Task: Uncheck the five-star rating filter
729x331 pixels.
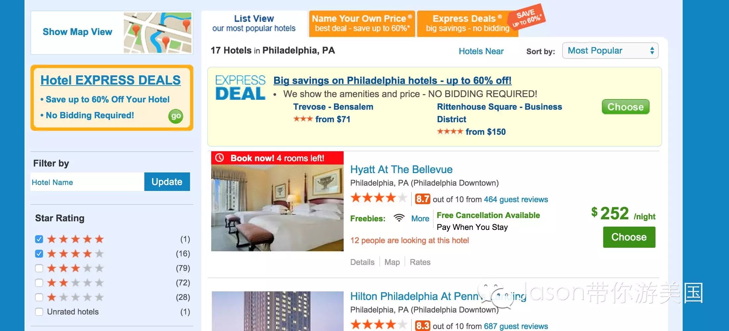Action: (39, 239)
